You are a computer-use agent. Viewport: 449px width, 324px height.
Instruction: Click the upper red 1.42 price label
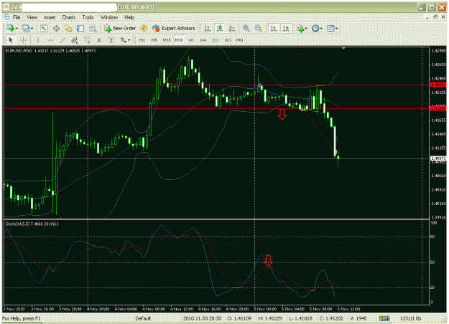(x=438, y=85)
